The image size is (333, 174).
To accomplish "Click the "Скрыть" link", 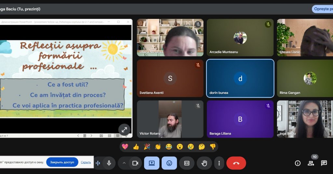I will tap(86, 162).
